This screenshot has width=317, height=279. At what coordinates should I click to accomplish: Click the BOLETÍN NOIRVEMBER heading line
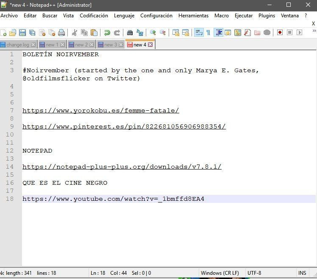[x=61, y=54]
